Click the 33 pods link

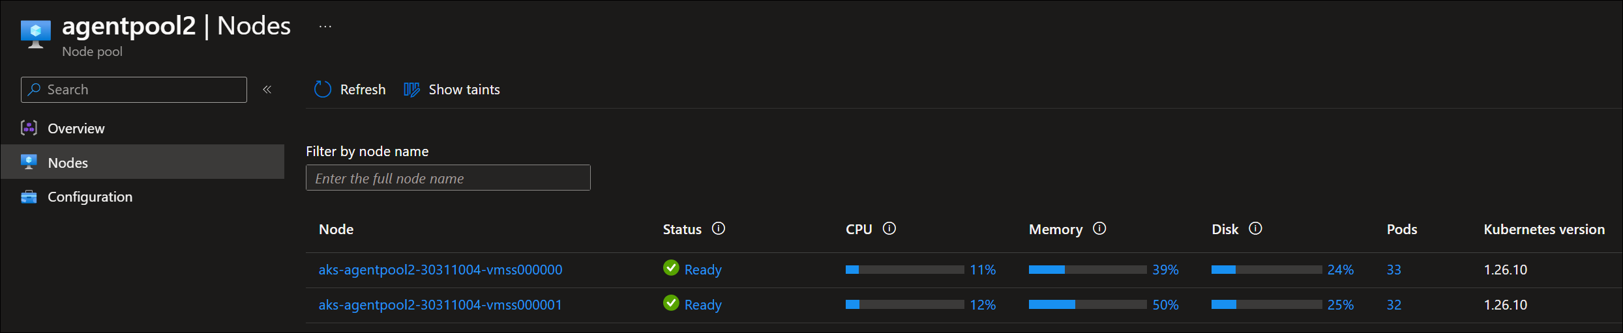click(1394, 270)
